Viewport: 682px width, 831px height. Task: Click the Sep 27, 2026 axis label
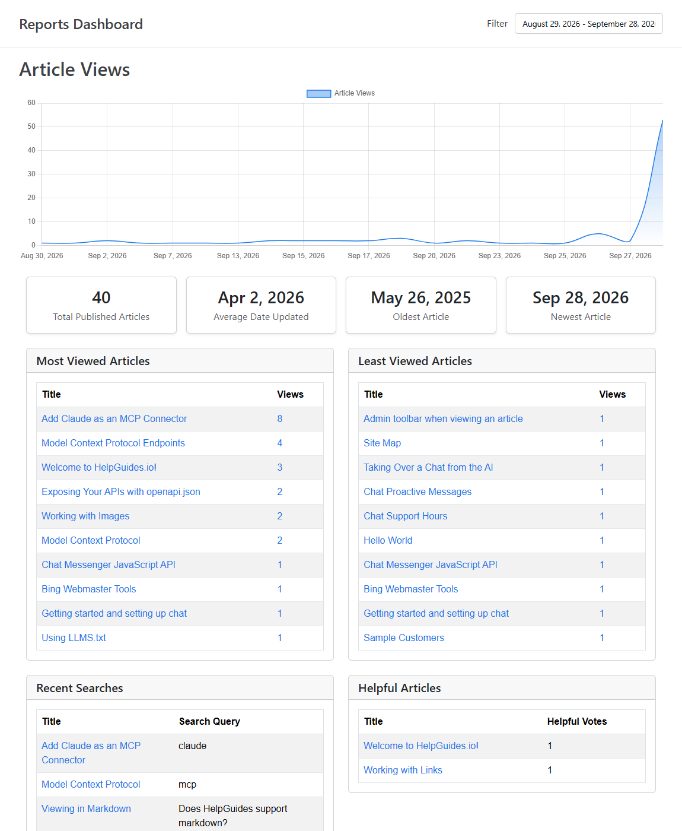(x=630, y=256)
